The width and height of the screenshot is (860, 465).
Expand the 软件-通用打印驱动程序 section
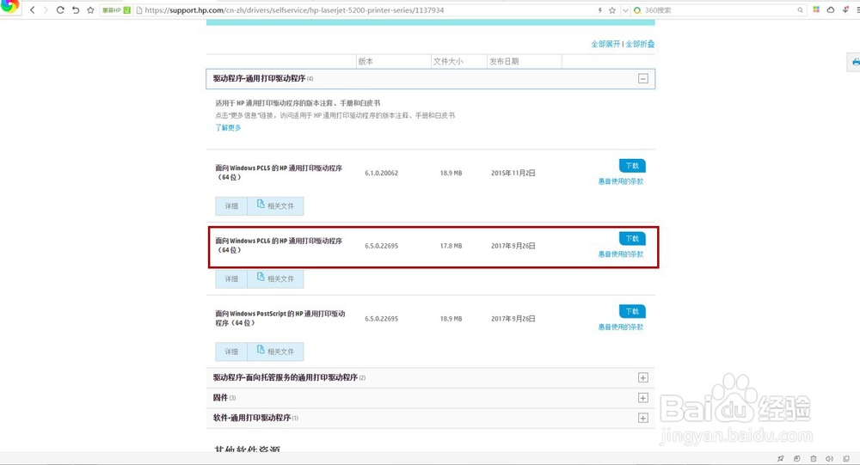pyautogui.click(x=642, y=419)
